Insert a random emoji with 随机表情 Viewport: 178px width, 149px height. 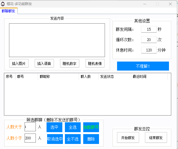[95, 64]
